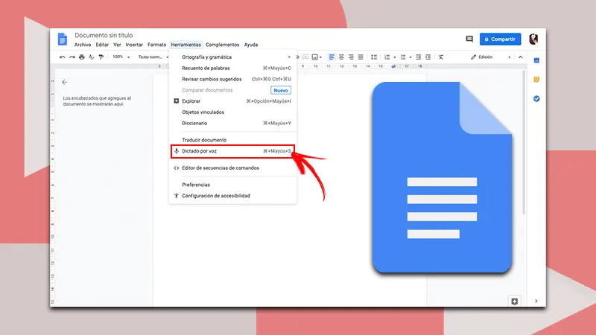Rename the Documento sin título title

[x=104, y=35]
